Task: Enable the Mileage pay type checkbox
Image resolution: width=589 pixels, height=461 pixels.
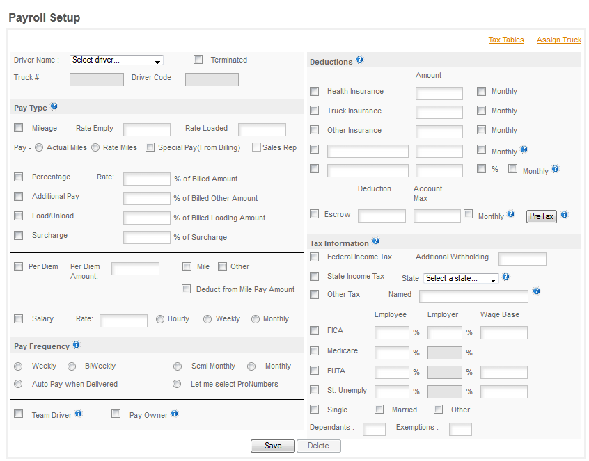Action: coord(18,128)
